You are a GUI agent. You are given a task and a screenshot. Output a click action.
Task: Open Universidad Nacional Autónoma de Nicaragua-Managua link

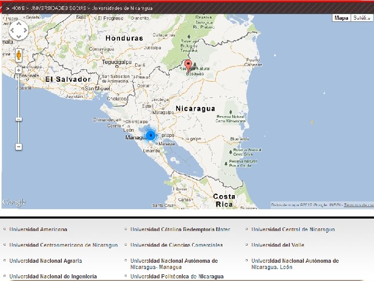(174, 264)
